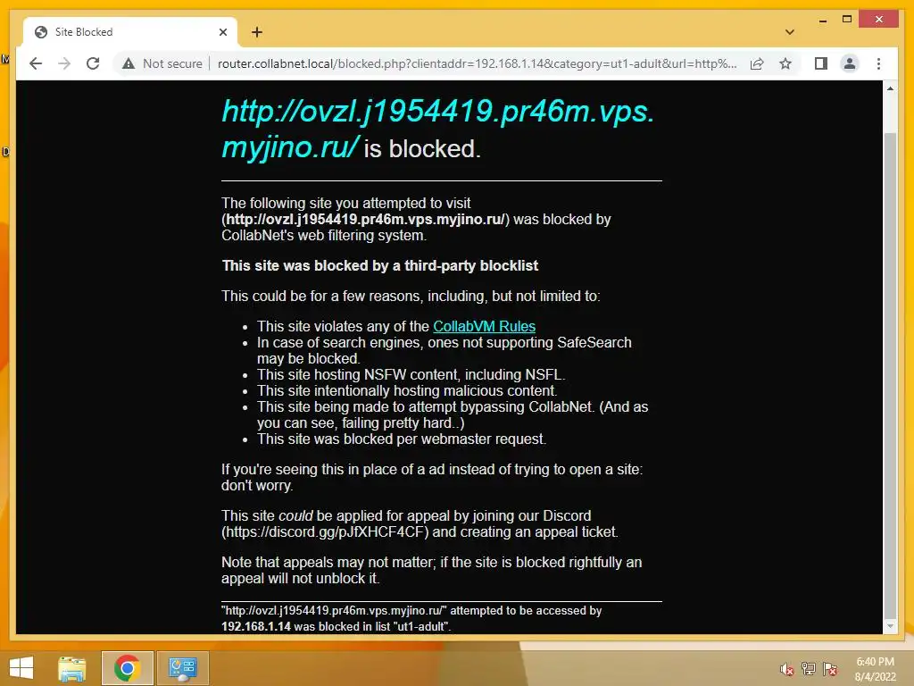Open File Explorer from the taskbar

click(x=72, y=668)
